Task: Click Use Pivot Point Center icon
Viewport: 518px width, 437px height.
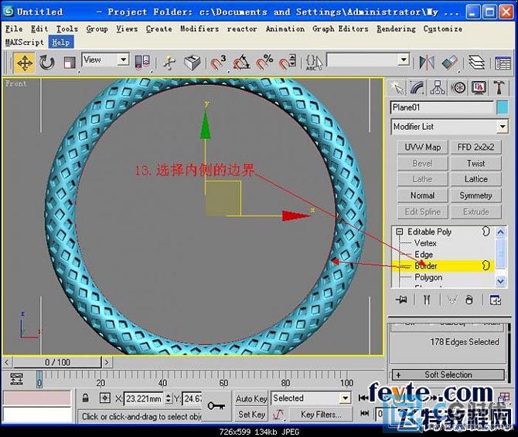Action: 143,63
